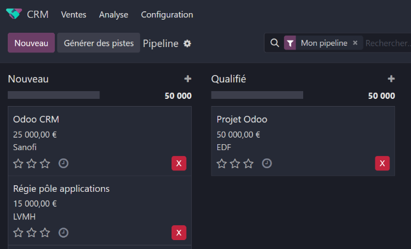This screenshot has height=249, width=411.
Task: Set first priority star on Projet Odoo
Action: (222, 163)
